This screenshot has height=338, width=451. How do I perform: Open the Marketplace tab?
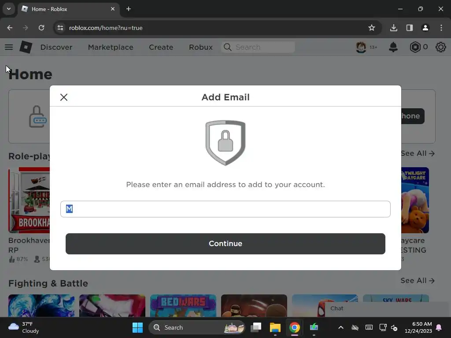pos(111,47)
